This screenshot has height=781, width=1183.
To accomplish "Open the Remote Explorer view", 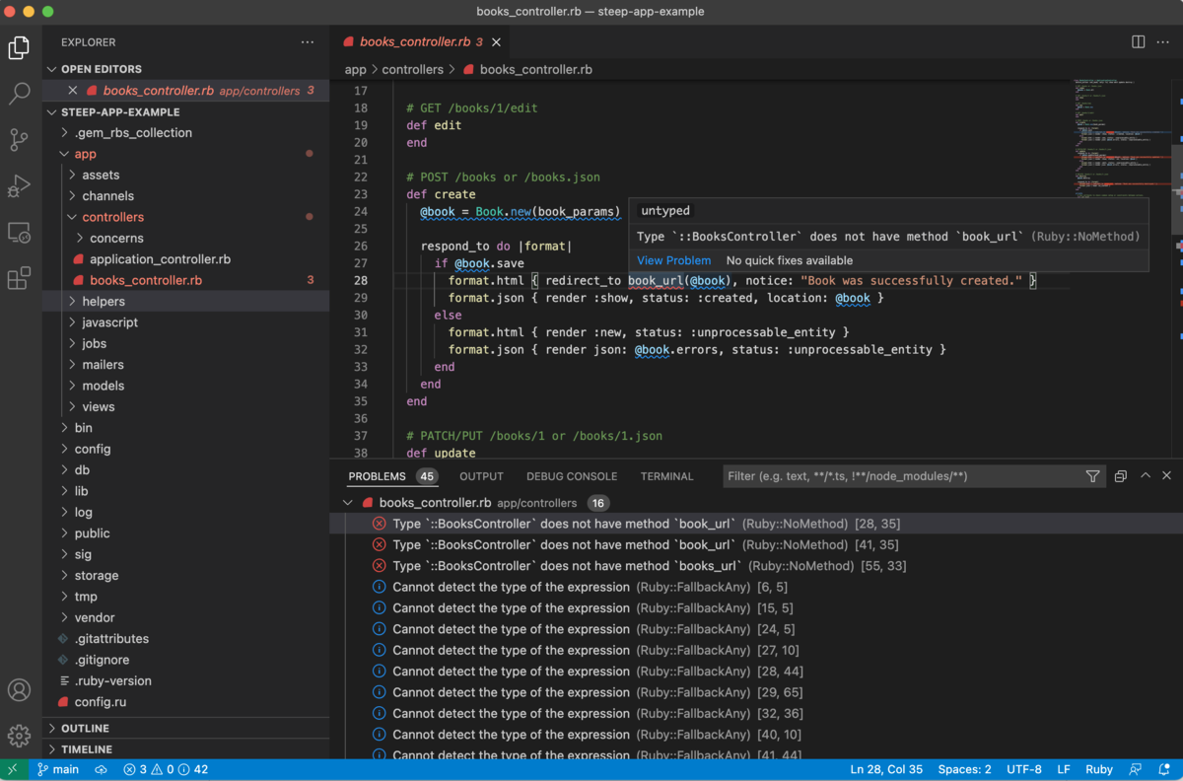I will [x=19, y=232].
